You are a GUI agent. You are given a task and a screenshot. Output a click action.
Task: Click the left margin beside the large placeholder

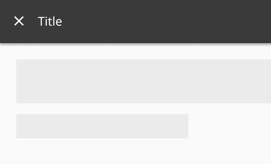tap(8, 81)
